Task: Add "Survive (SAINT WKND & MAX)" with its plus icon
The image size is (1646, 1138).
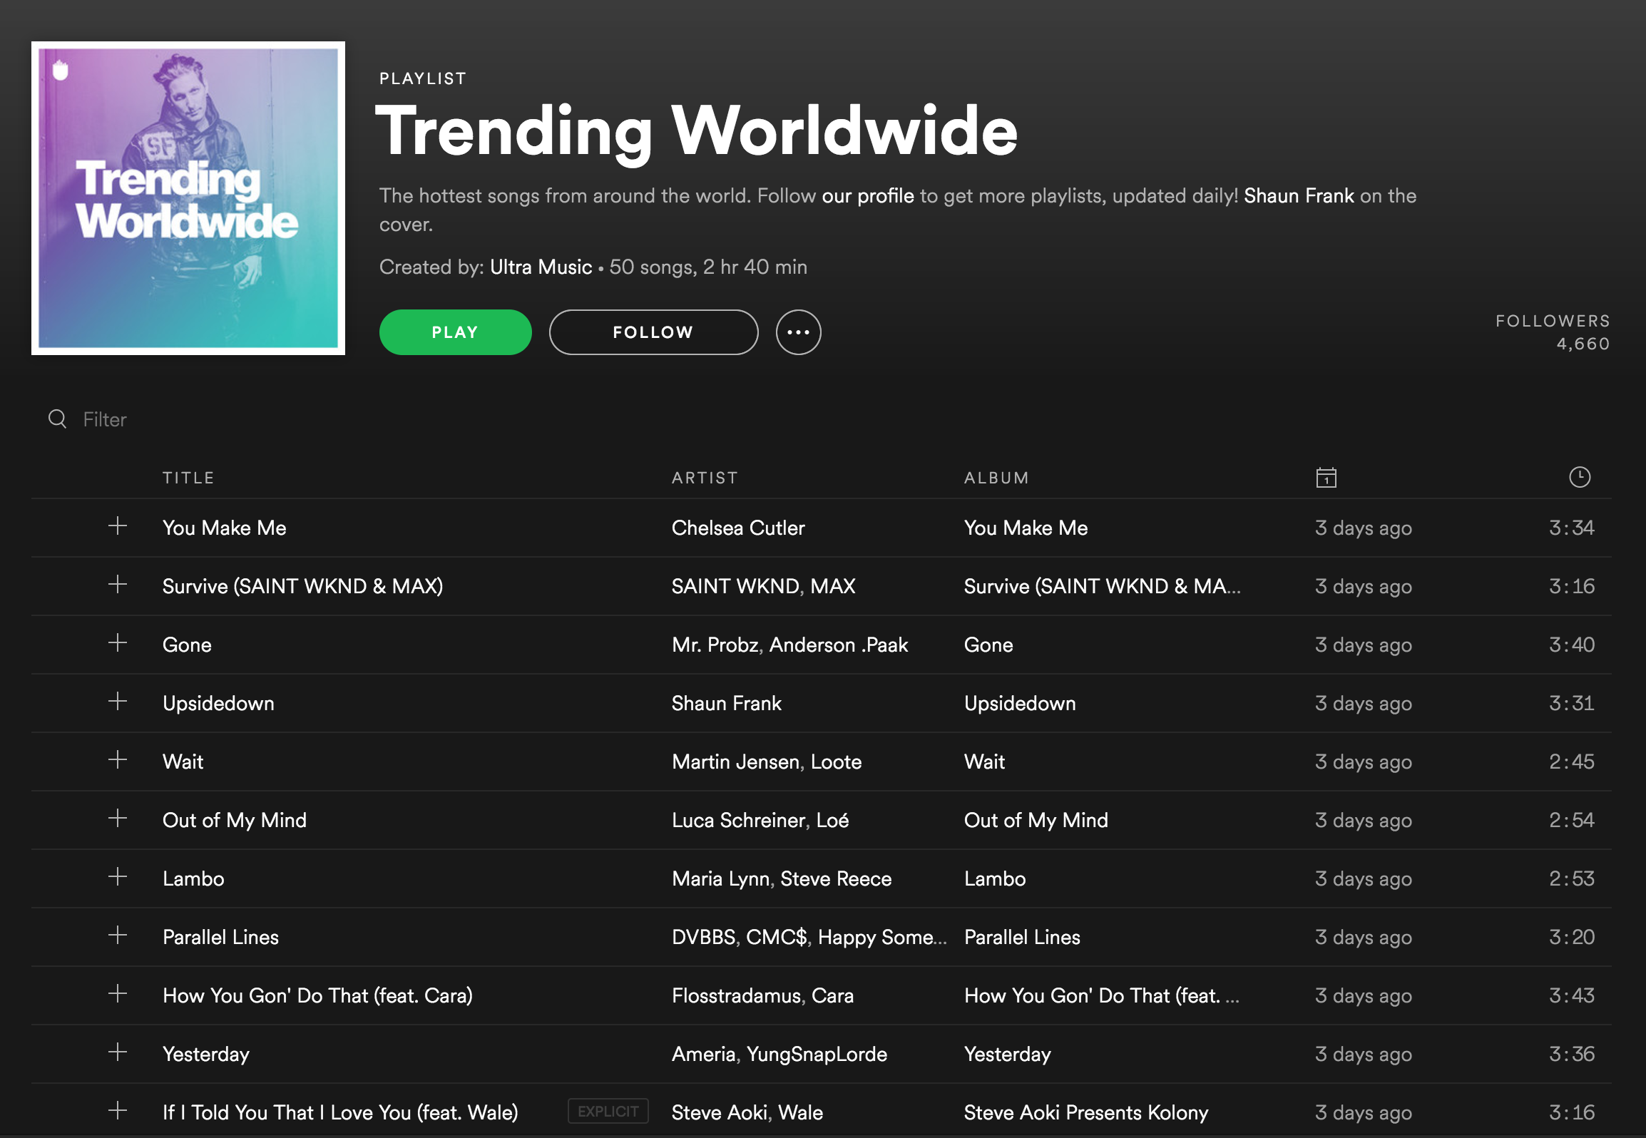Action: (x=118, y=585)
